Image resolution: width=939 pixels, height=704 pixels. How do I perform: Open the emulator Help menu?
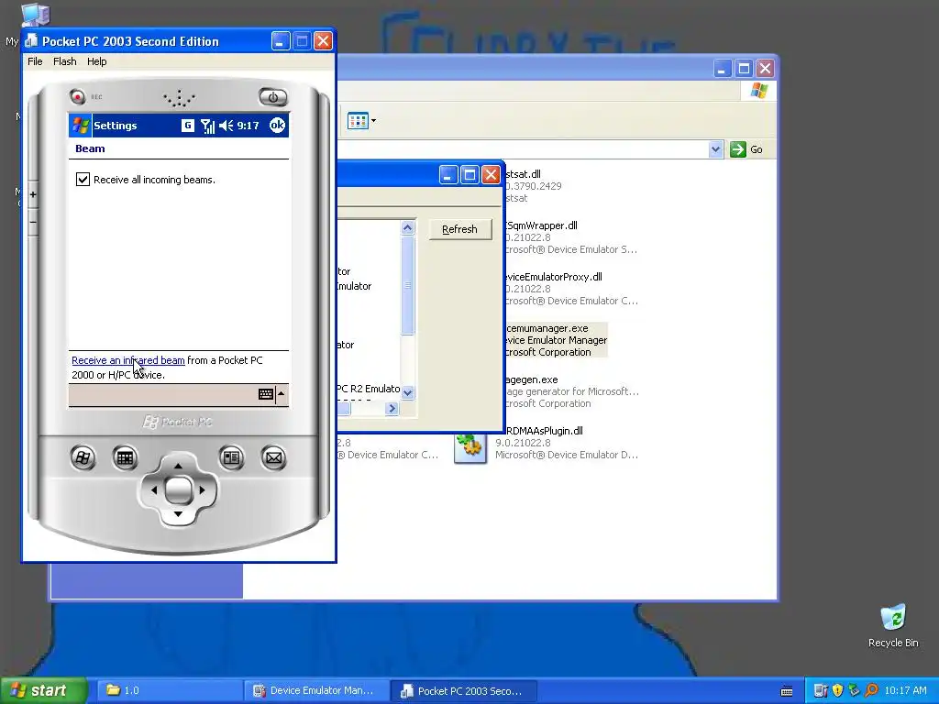tap(96, 61)
